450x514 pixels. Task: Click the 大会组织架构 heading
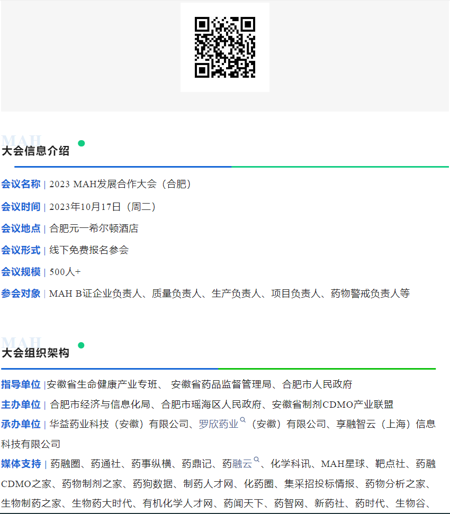click(x=35, y=353)
